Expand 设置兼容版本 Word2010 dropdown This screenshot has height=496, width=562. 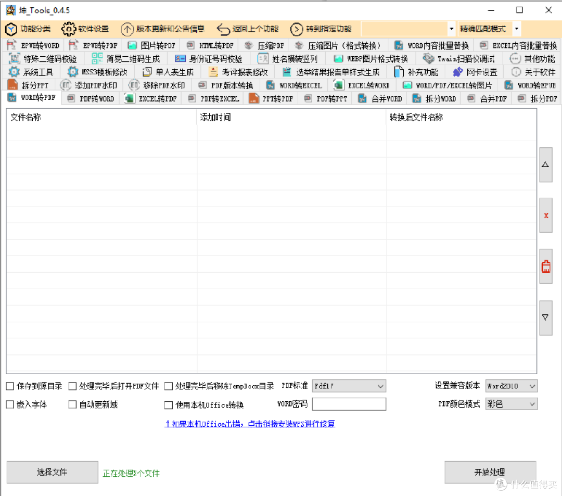512,386
